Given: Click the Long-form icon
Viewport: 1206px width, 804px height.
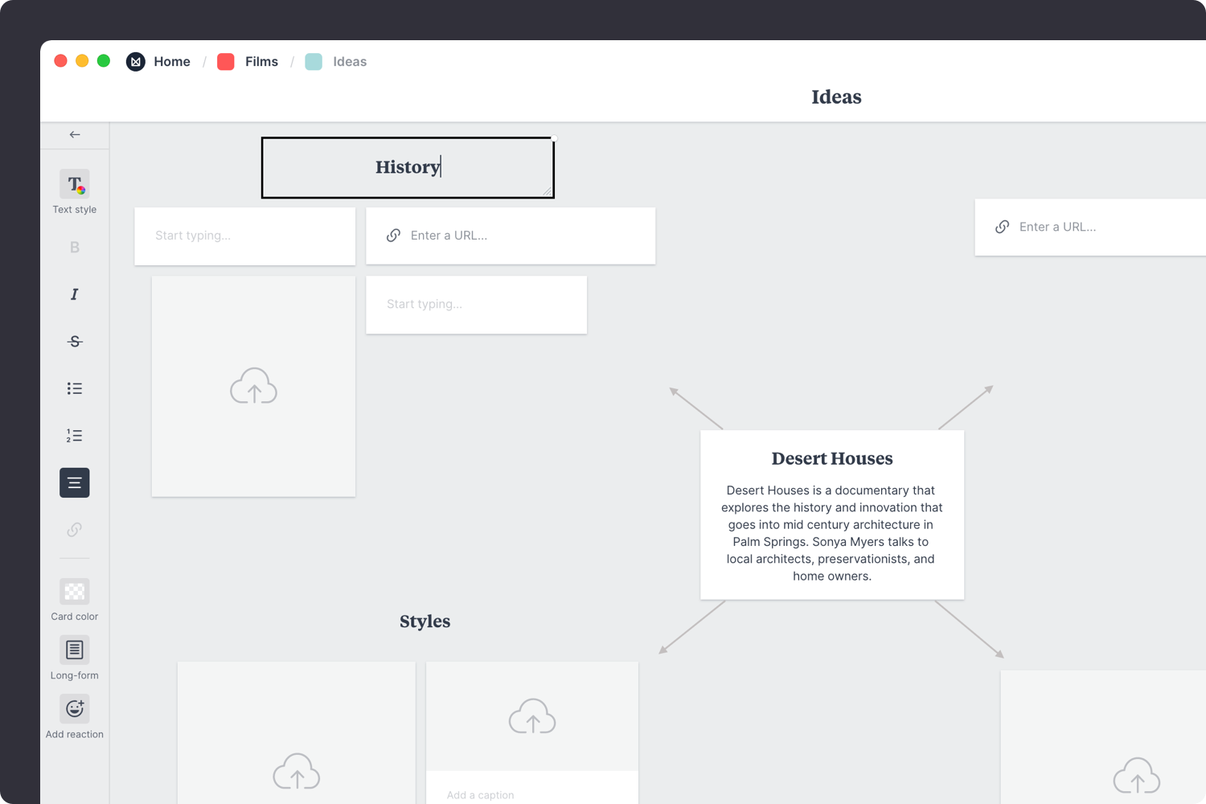Looking at the screenshot, I should pyautogui.click(x=74, y=650).
